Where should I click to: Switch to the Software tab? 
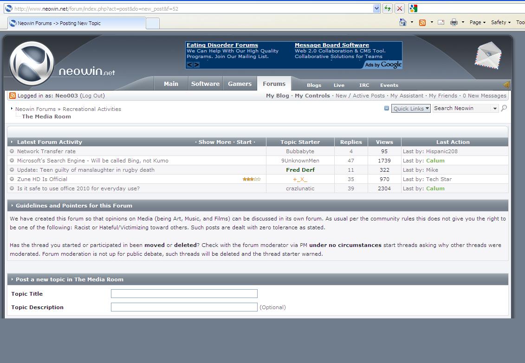[x=205, y=84]
